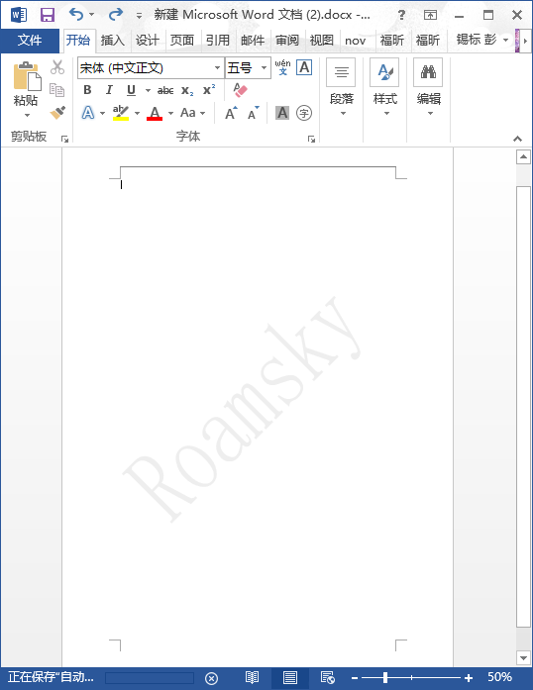Increase font size with grow A
This screenshot has height=690, width=533.
[x=231, y=114]
